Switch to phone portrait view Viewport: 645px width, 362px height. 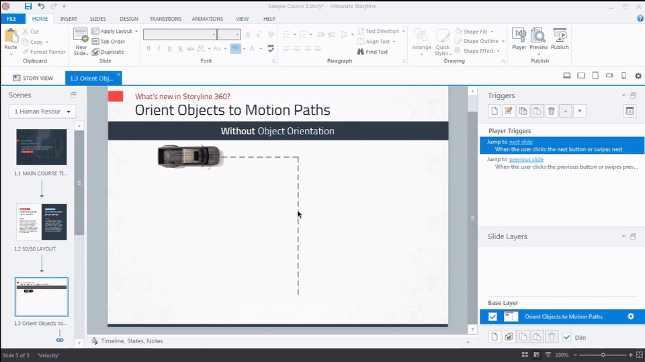[623, 76]
